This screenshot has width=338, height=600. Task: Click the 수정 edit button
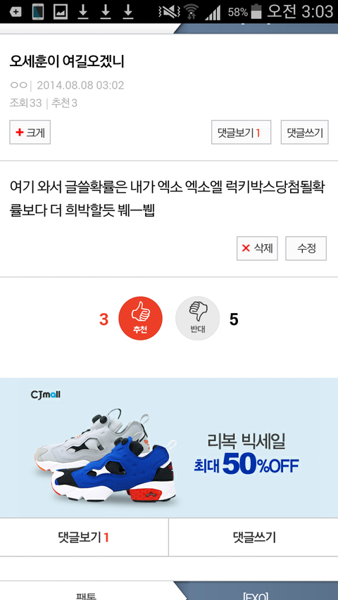pos(306,248)
